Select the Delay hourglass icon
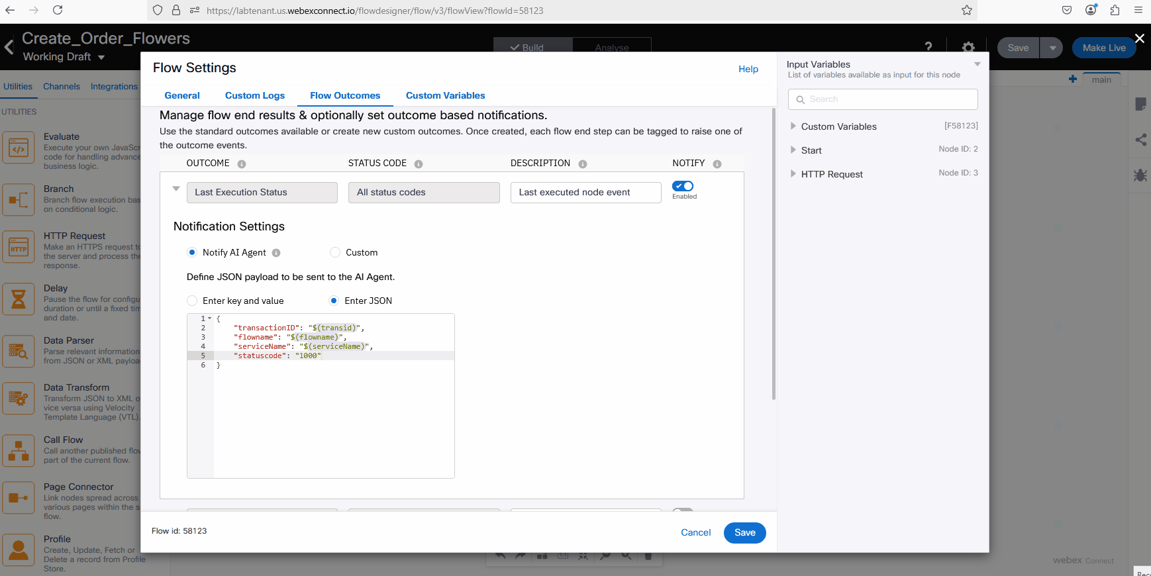This screenshot has height=576, width=1151. (19, 300)
